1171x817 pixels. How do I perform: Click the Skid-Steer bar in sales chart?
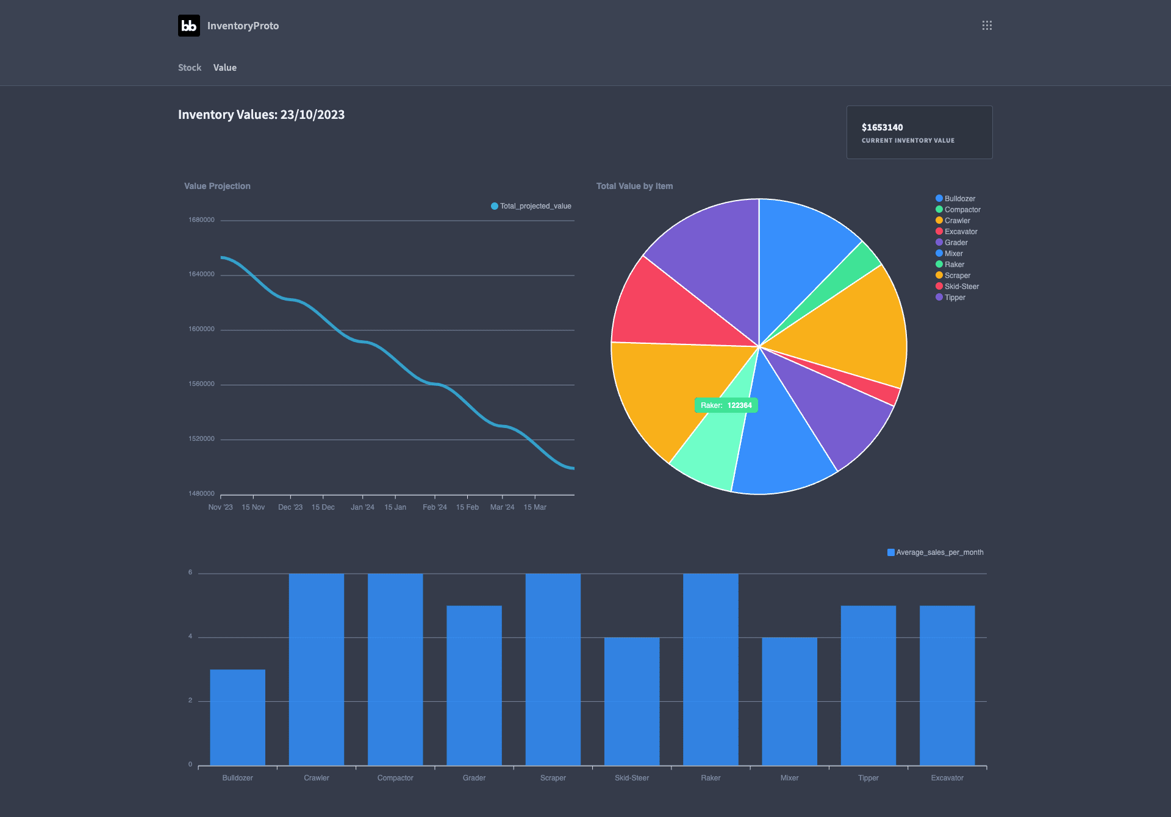tap(632, 701)
